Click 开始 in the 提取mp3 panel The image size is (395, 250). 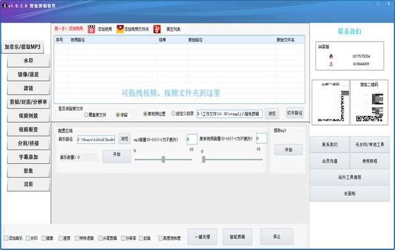pos(288,150)
